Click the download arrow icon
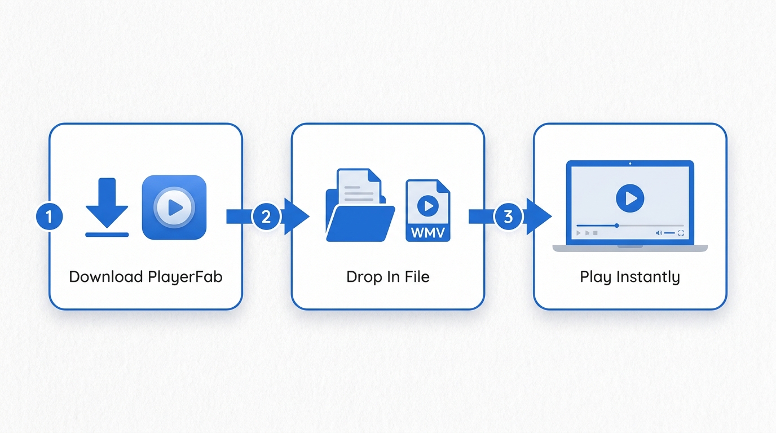 (107, 207)
